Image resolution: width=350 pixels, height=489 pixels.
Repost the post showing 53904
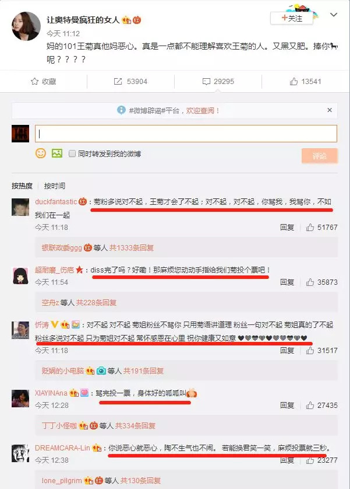[x=130, y=81]
